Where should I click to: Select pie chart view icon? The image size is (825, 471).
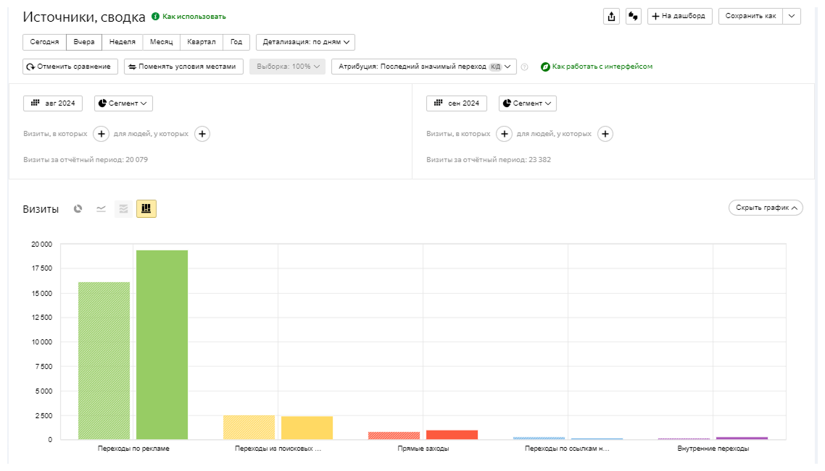pyautogui.click(x=78, y=209)
